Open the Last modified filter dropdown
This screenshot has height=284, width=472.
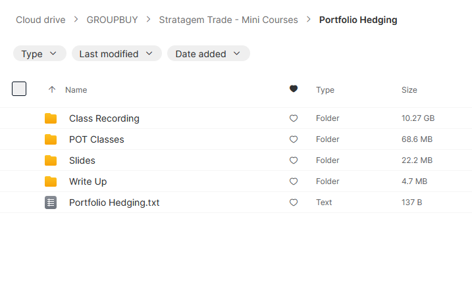[x=117, y=53]
